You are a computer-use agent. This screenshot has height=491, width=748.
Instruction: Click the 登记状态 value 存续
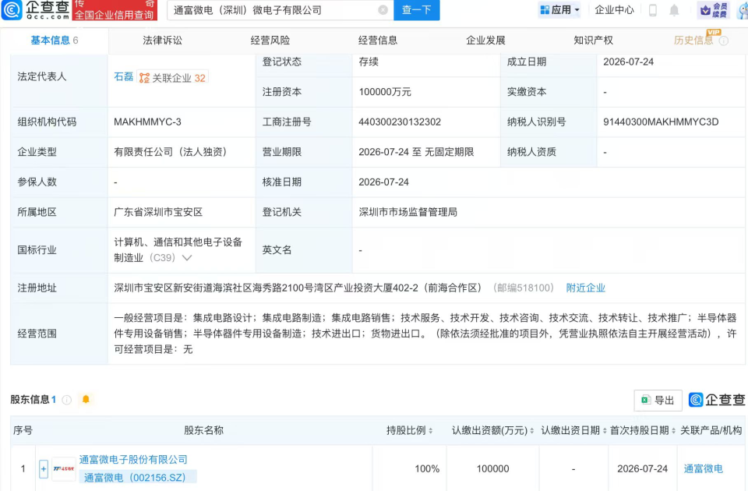click(369, 62)
